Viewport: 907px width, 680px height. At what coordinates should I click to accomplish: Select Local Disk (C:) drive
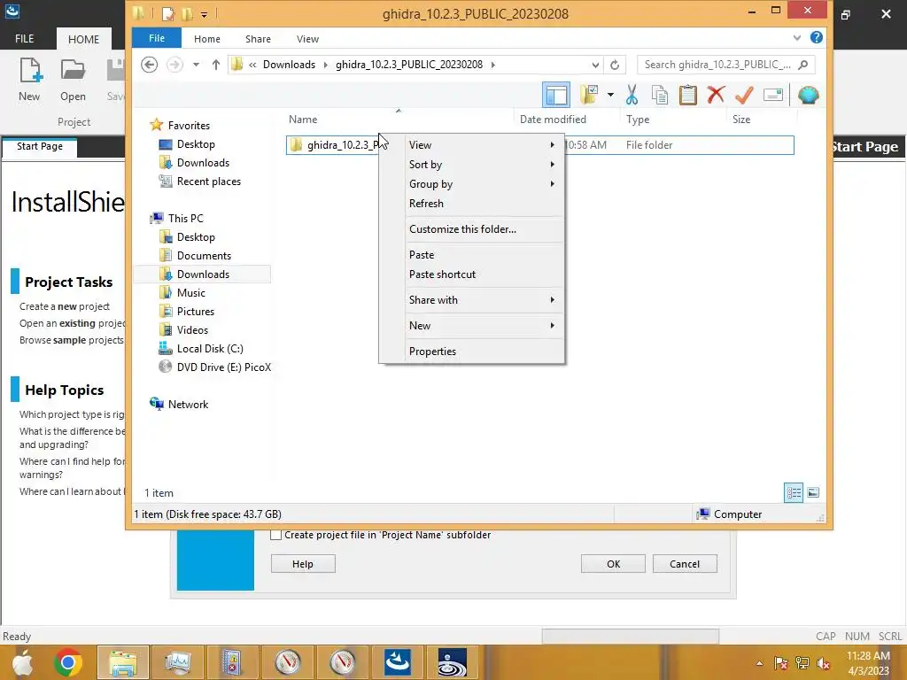[209, 349]
